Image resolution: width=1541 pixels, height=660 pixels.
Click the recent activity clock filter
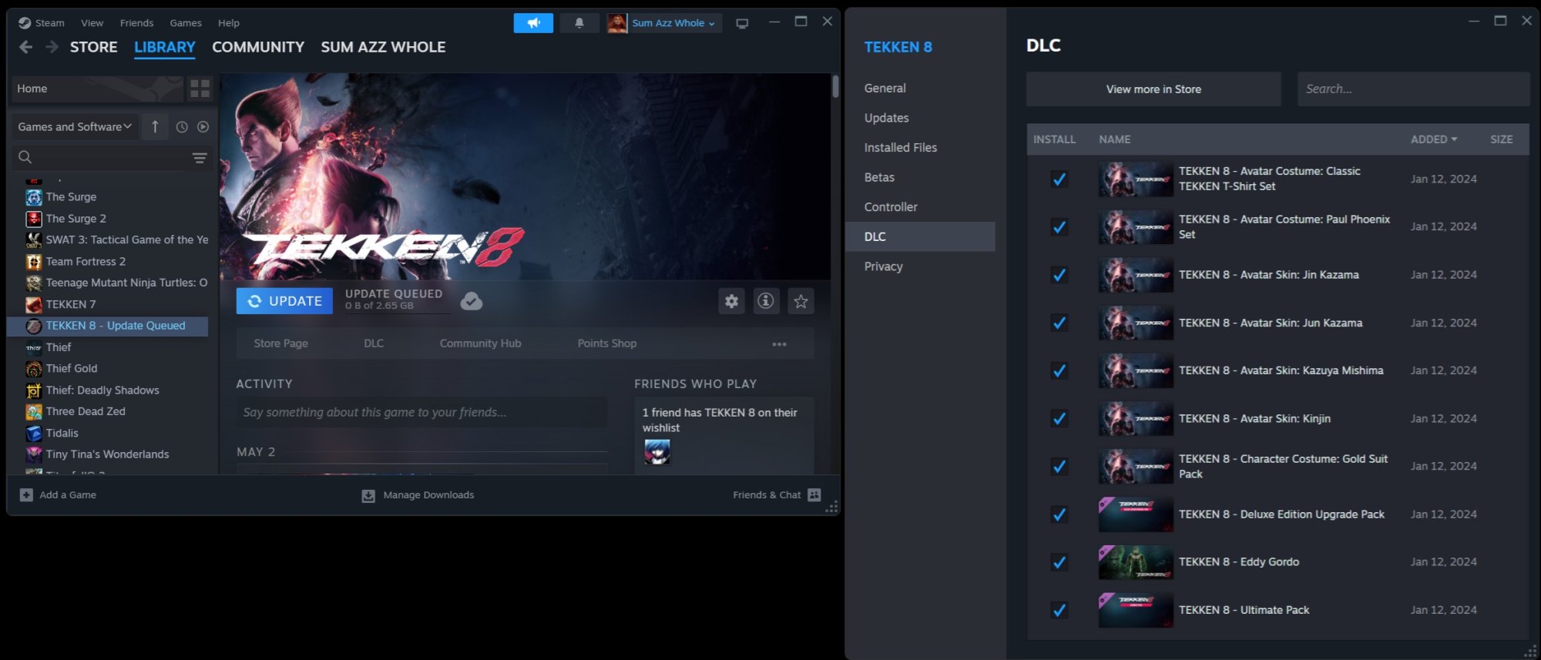click(182, 127)
